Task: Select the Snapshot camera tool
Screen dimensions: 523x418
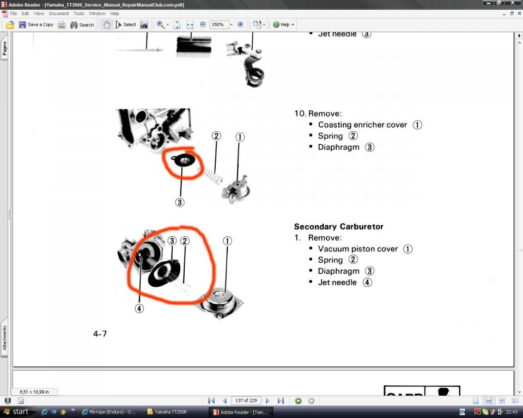Action: (x=144, y=24)
